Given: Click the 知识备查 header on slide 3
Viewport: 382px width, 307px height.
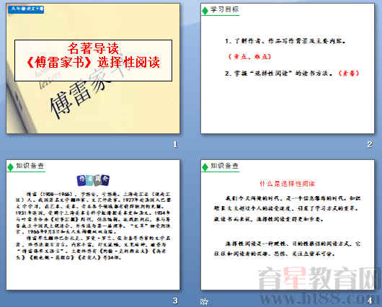Looking at the screenshot, I should 30,166.
